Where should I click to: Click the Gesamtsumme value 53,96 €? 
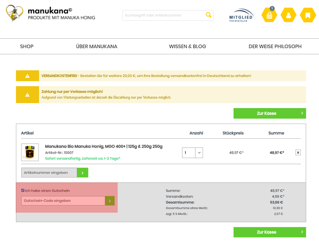pyautogui.click(x=276, y=202)
